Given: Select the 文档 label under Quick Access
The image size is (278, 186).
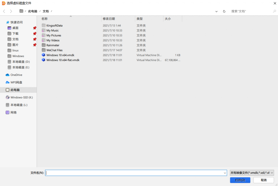Looking at the screenshot, I should (x=15, y=39).
